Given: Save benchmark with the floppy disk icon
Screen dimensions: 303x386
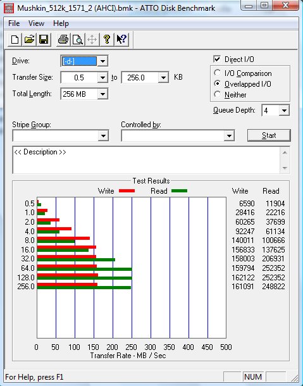Looking at the screenshot, I should [x=44, y=39].
